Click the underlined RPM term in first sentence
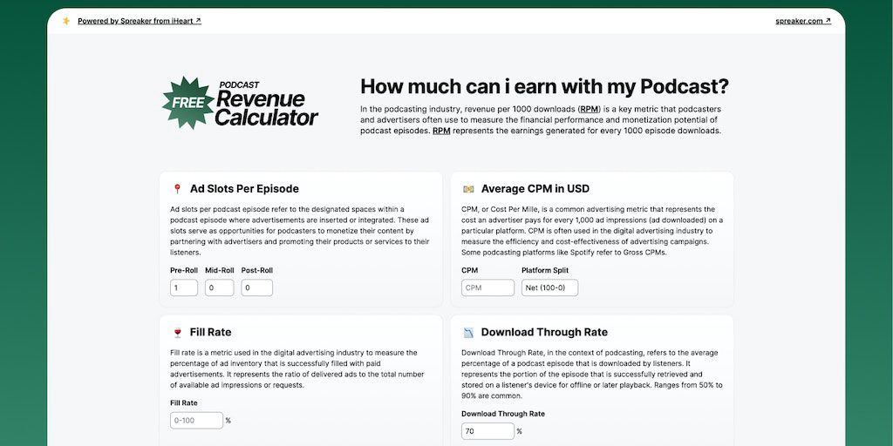The width and height of the screenshot is (893, 446). click(590, 109)
